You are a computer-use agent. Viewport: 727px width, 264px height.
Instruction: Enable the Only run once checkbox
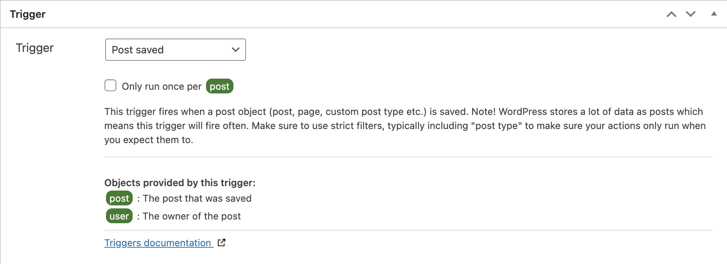pos(110,86)
